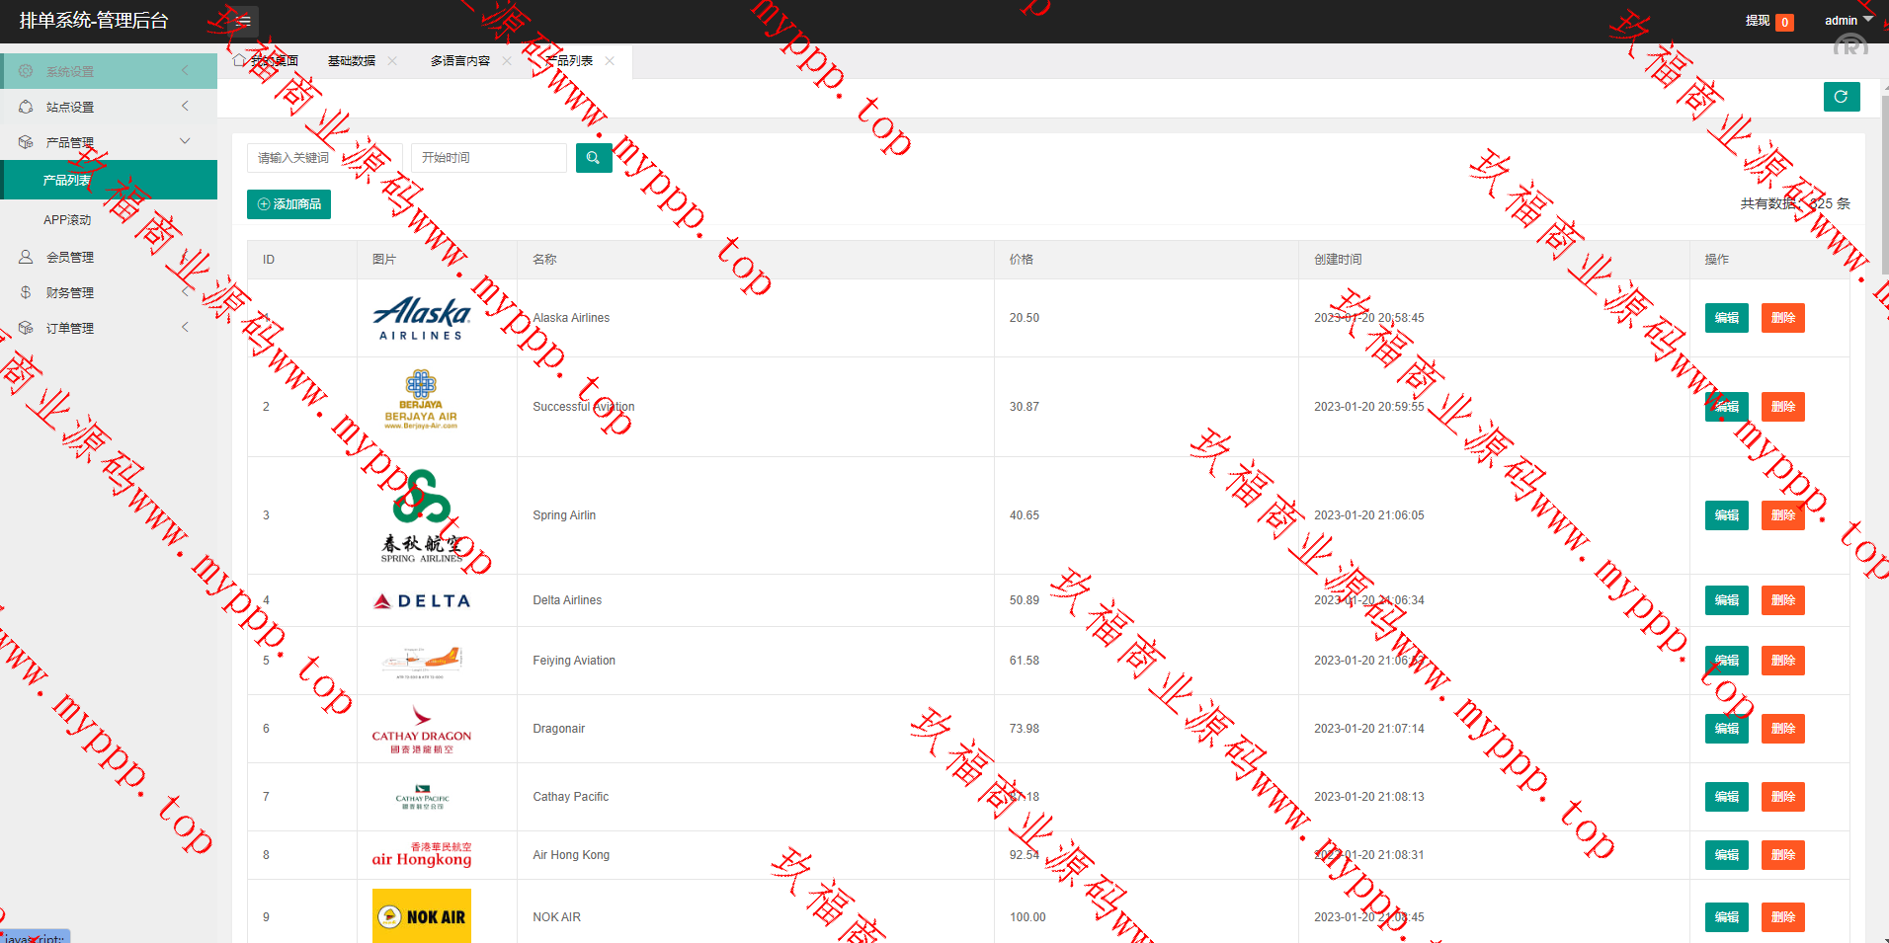Viewport: 1889px width, 943px height.
Task: Close the 产品列表 tab
Action: pyautogui.click(x=610, y=61)
